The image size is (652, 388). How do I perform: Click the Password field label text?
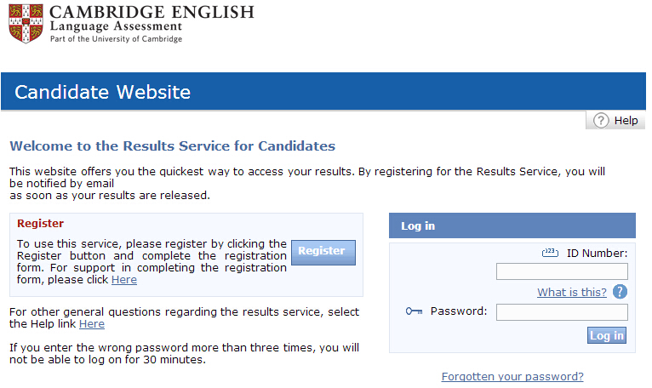tap(459, 311)
